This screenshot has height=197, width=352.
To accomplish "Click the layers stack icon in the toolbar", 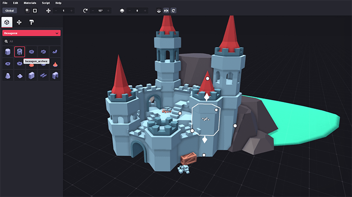I will point(122,10).
